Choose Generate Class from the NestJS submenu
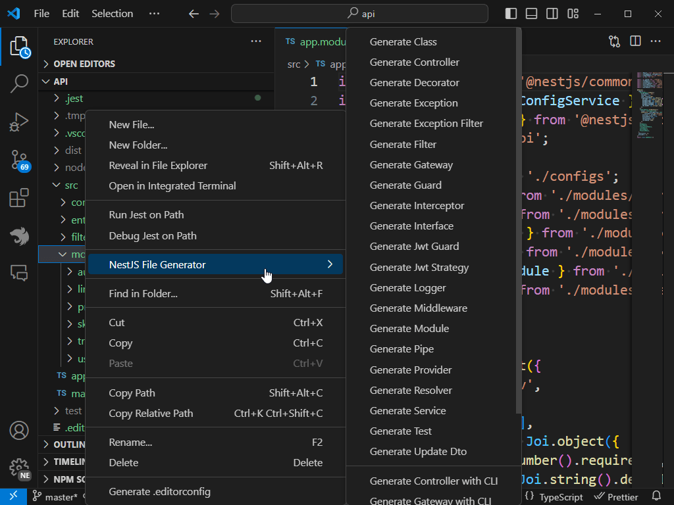The height and width of the screenshot is (505, 674). 403,41
